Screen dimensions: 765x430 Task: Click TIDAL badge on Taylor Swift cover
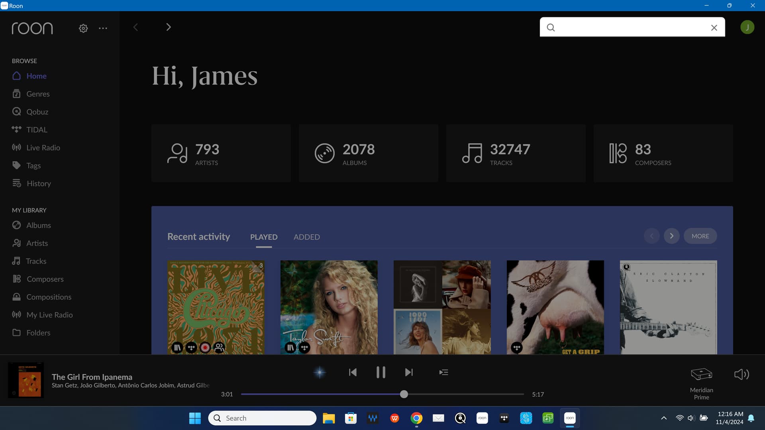(x=304, y=348)
